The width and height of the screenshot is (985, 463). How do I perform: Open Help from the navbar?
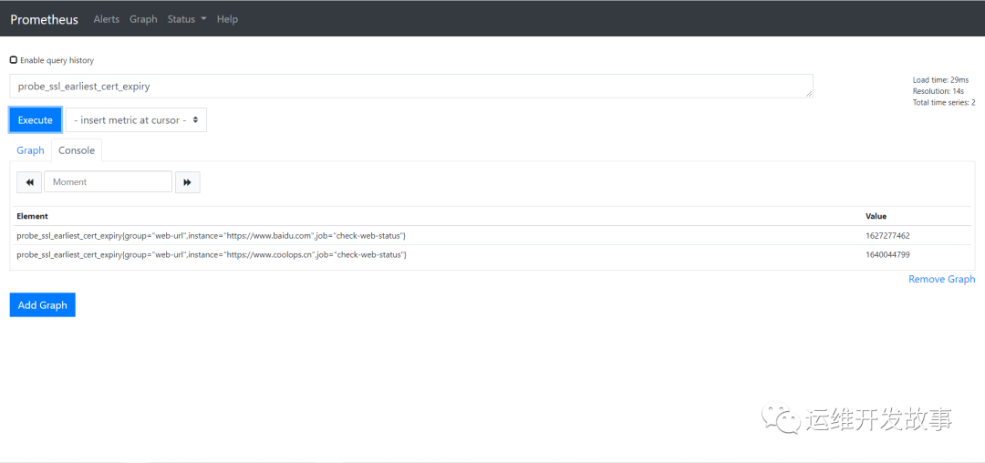point(227,19)
